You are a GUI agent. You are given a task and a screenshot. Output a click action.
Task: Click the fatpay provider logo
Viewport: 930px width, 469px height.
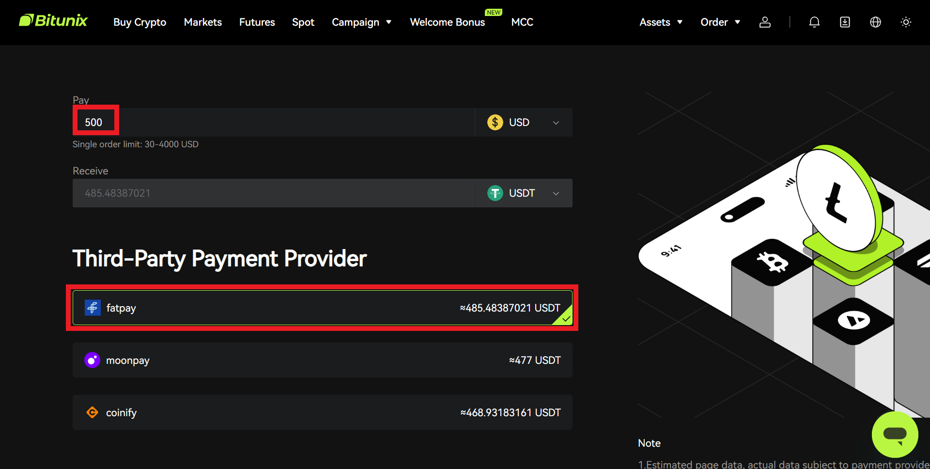pyautogui.click(x=93, y=308)
